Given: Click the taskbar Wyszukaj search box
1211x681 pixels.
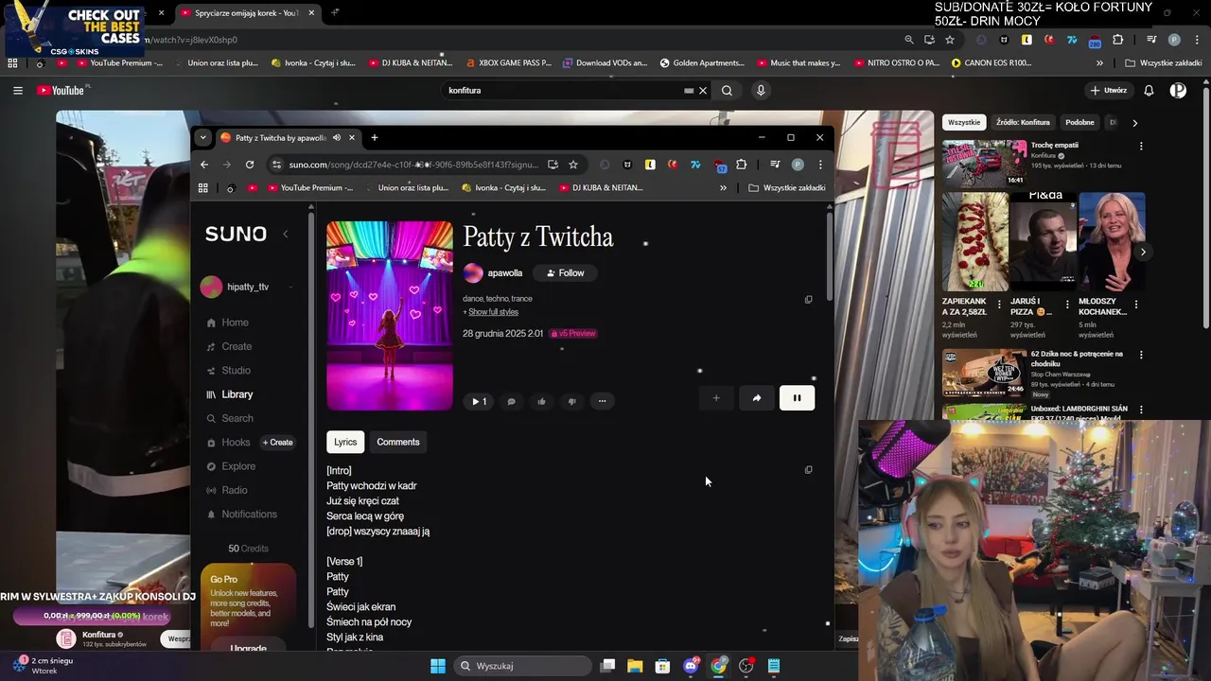Looking at the screenshot, I should [522, 666].
